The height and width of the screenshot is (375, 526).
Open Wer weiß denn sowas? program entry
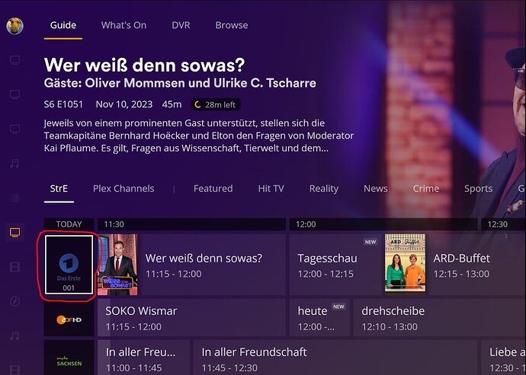click(x=191, y=265)
